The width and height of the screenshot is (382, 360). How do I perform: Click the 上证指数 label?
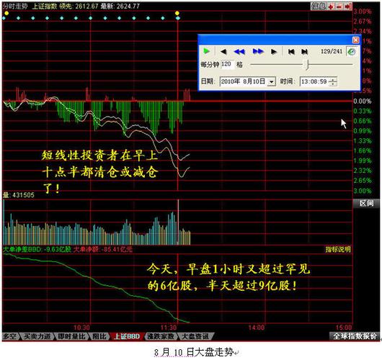(45, 6)
